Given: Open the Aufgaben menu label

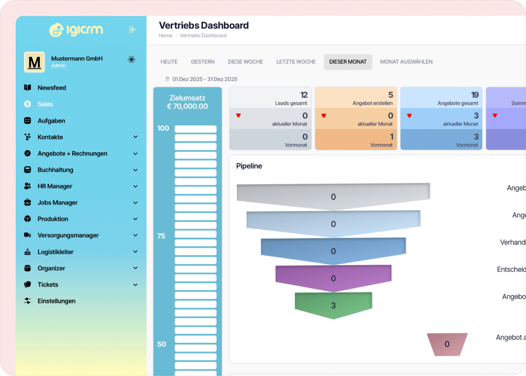Looking at the screenshot, I should pos(52,121).
